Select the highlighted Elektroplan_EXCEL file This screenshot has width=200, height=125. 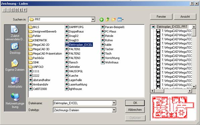pos(79,45)
